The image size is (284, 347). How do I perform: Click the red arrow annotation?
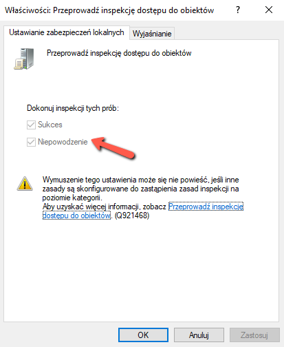tap(113, 147)
